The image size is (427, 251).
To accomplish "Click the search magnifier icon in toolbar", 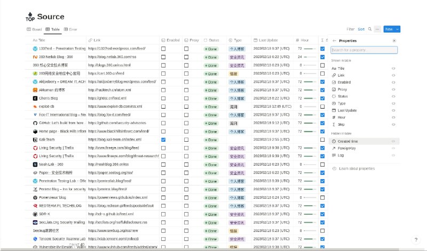I will pyautogui.click(x=369, y=29).
